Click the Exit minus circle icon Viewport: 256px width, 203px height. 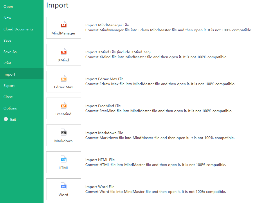click(6, 119)
